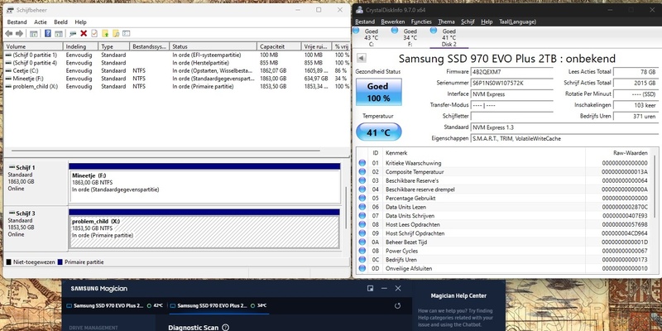Click the blue Help question-mark toolbar icon
The image size is (662, 331).
tap(48, 34)
